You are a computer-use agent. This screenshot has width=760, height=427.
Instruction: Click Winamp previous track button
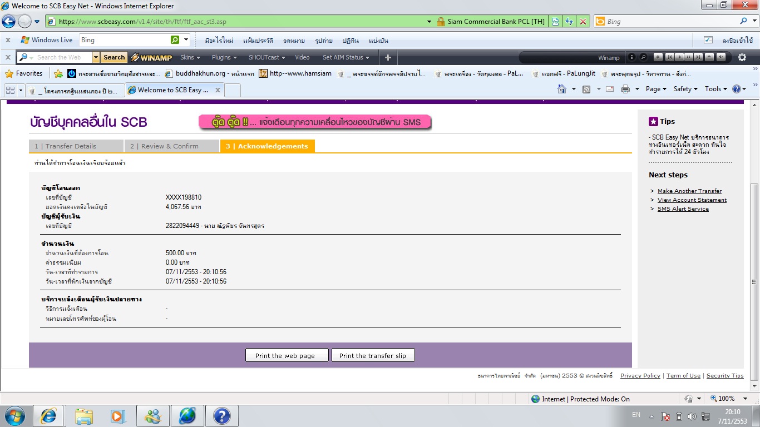tap(669, 57)
